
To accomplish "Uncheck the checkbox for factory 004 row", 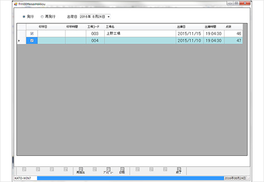I will click(32, 41).
